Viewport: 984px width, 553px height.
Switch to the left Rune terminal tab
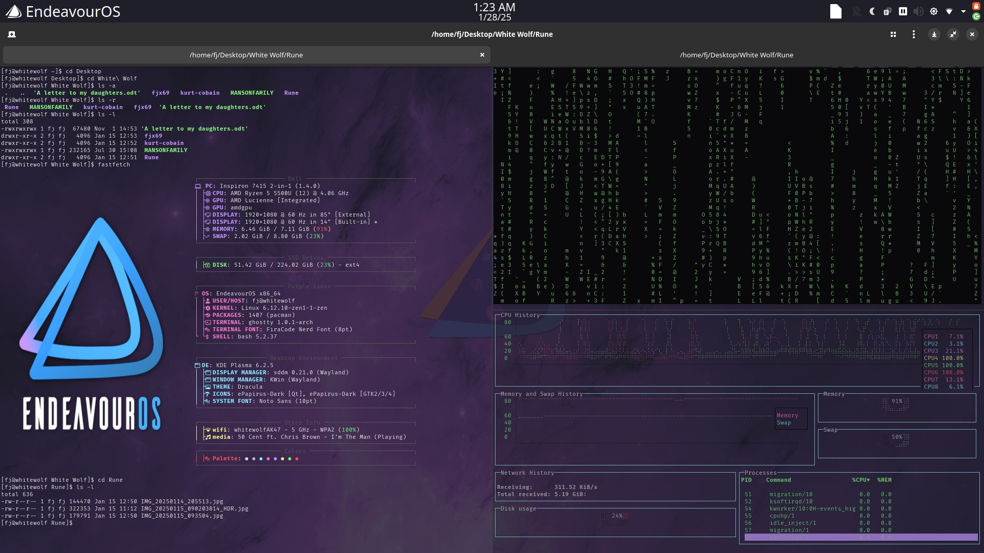[x=246, y=55]
